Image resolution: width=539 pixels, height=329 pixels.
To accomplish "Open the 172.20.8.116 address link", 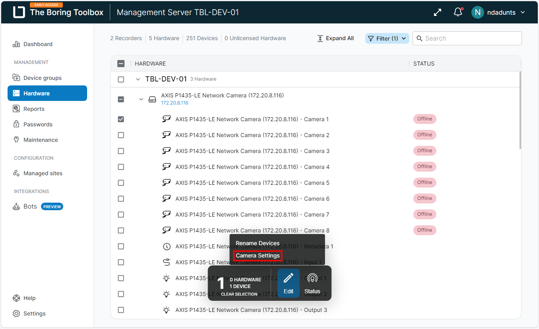I will click(x=175, y=103).
